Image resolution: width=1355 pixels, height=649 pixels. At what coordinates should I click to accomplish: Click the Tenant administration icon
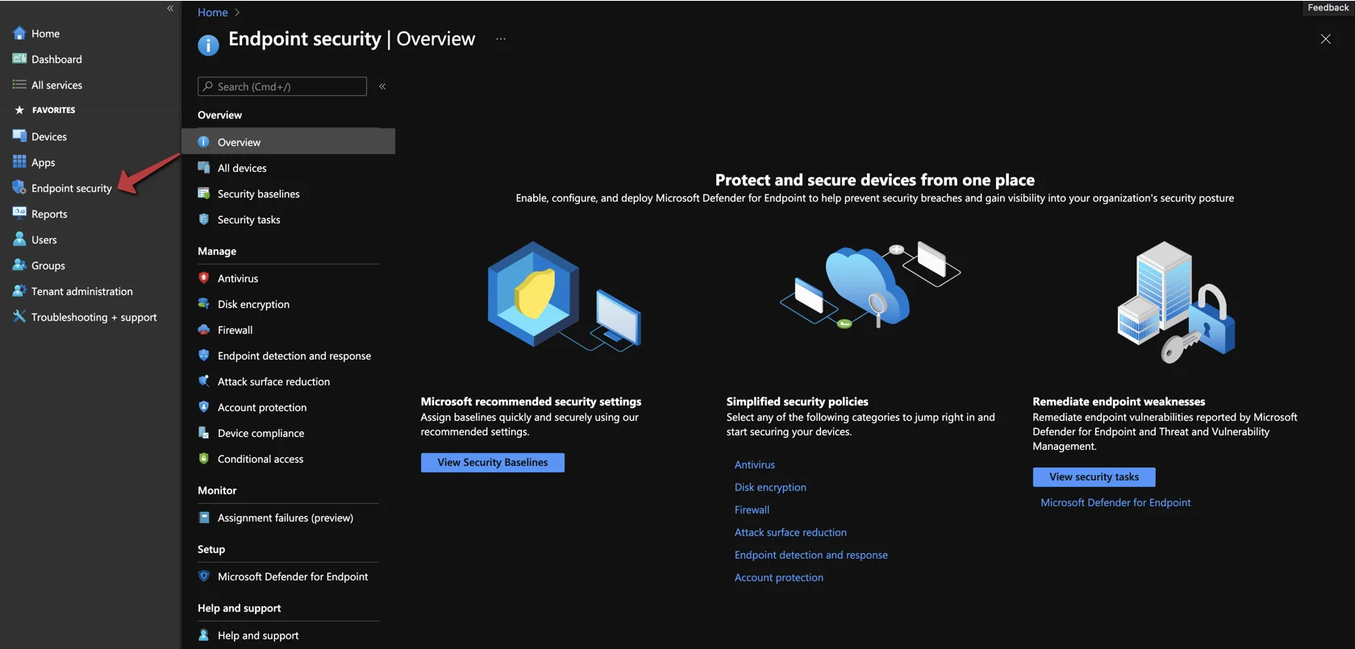19,291
